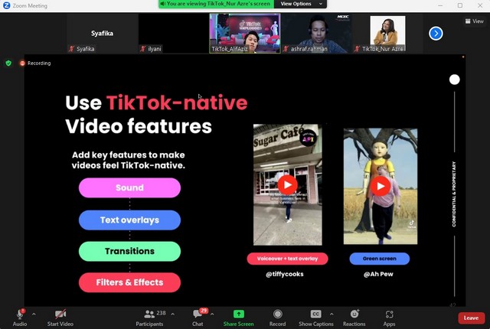Screen dimensions: 490x329
Task: Open the Chat panel
Action: click(198, 314)
